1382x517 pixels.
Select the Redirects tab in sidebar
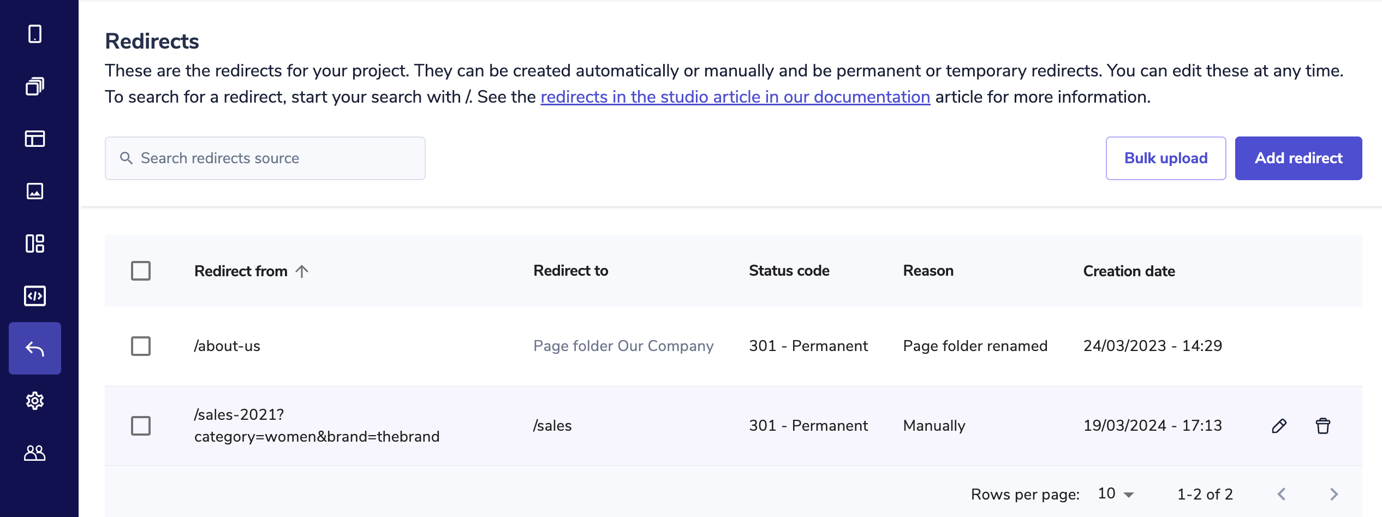pyautogui.click(x=35, y=348)
